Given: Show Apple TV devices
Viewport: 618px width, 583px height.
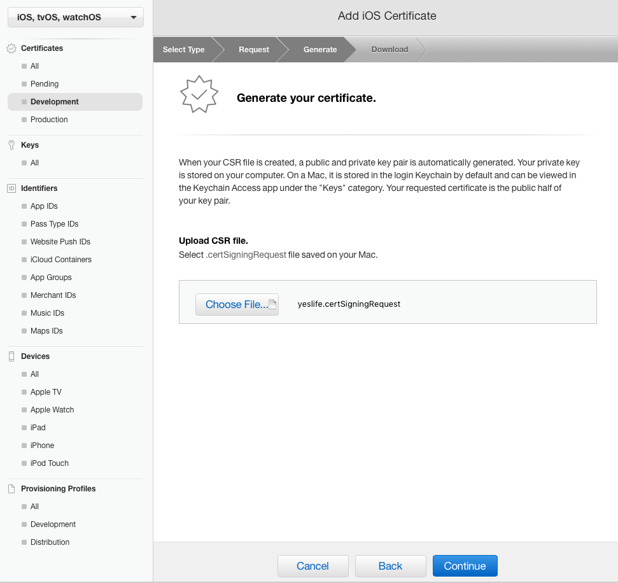Looking at the screenshot, I should click(46, 392).
